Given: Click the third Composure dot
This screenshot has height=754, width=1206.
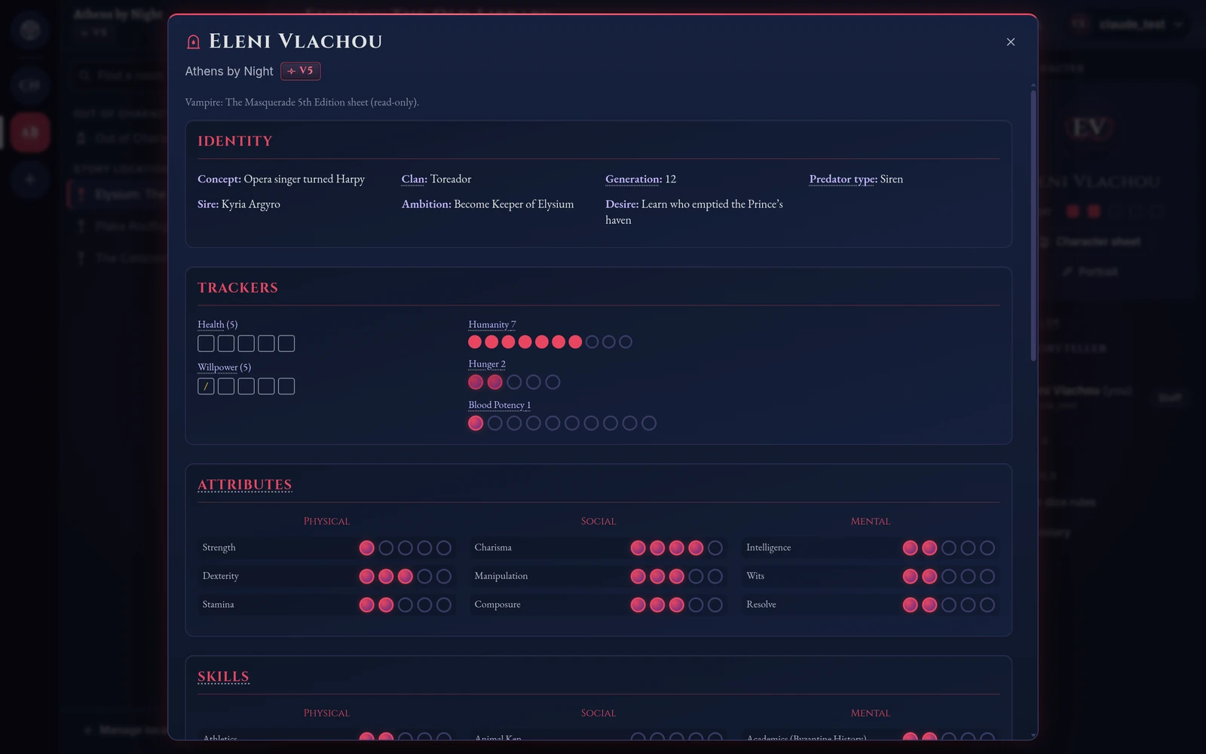Looking at the screenshot, I should [677, 605].
